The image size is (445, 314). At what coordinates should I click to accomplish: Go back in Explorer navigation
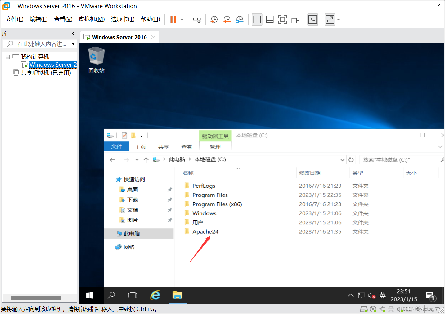point(113,160)
